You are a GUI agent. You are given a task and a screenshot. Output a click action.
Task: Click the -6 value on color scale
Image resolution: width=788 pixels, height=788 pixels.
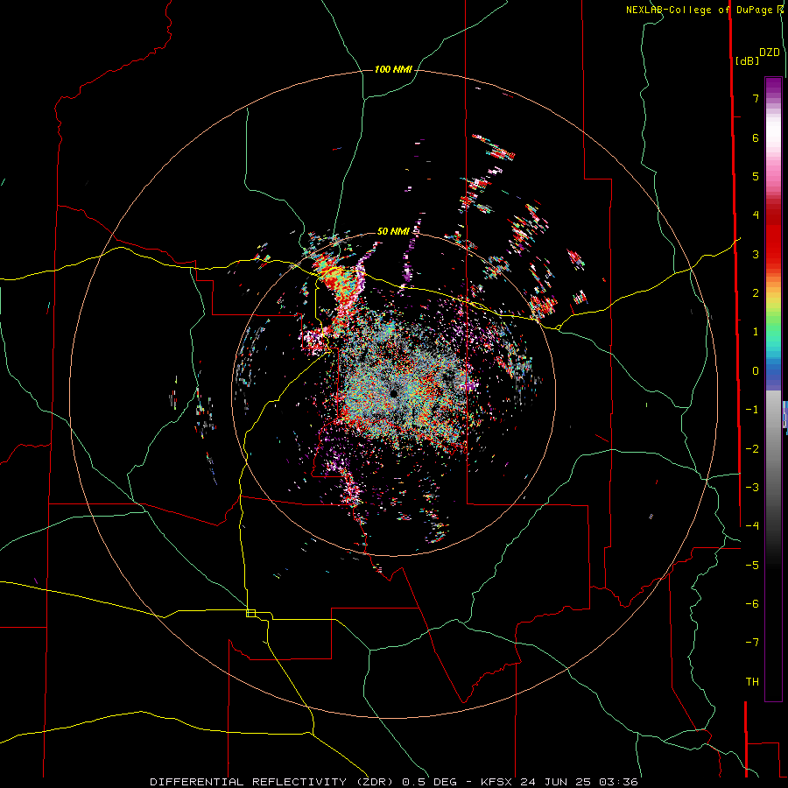(752, 604)
